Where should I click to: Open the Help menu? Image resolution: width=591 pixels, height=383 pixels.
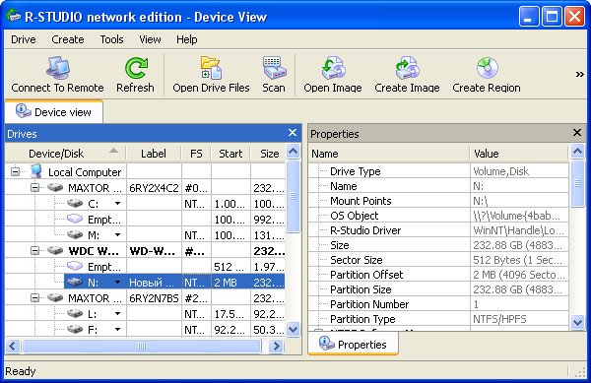(x=187, y=39)
